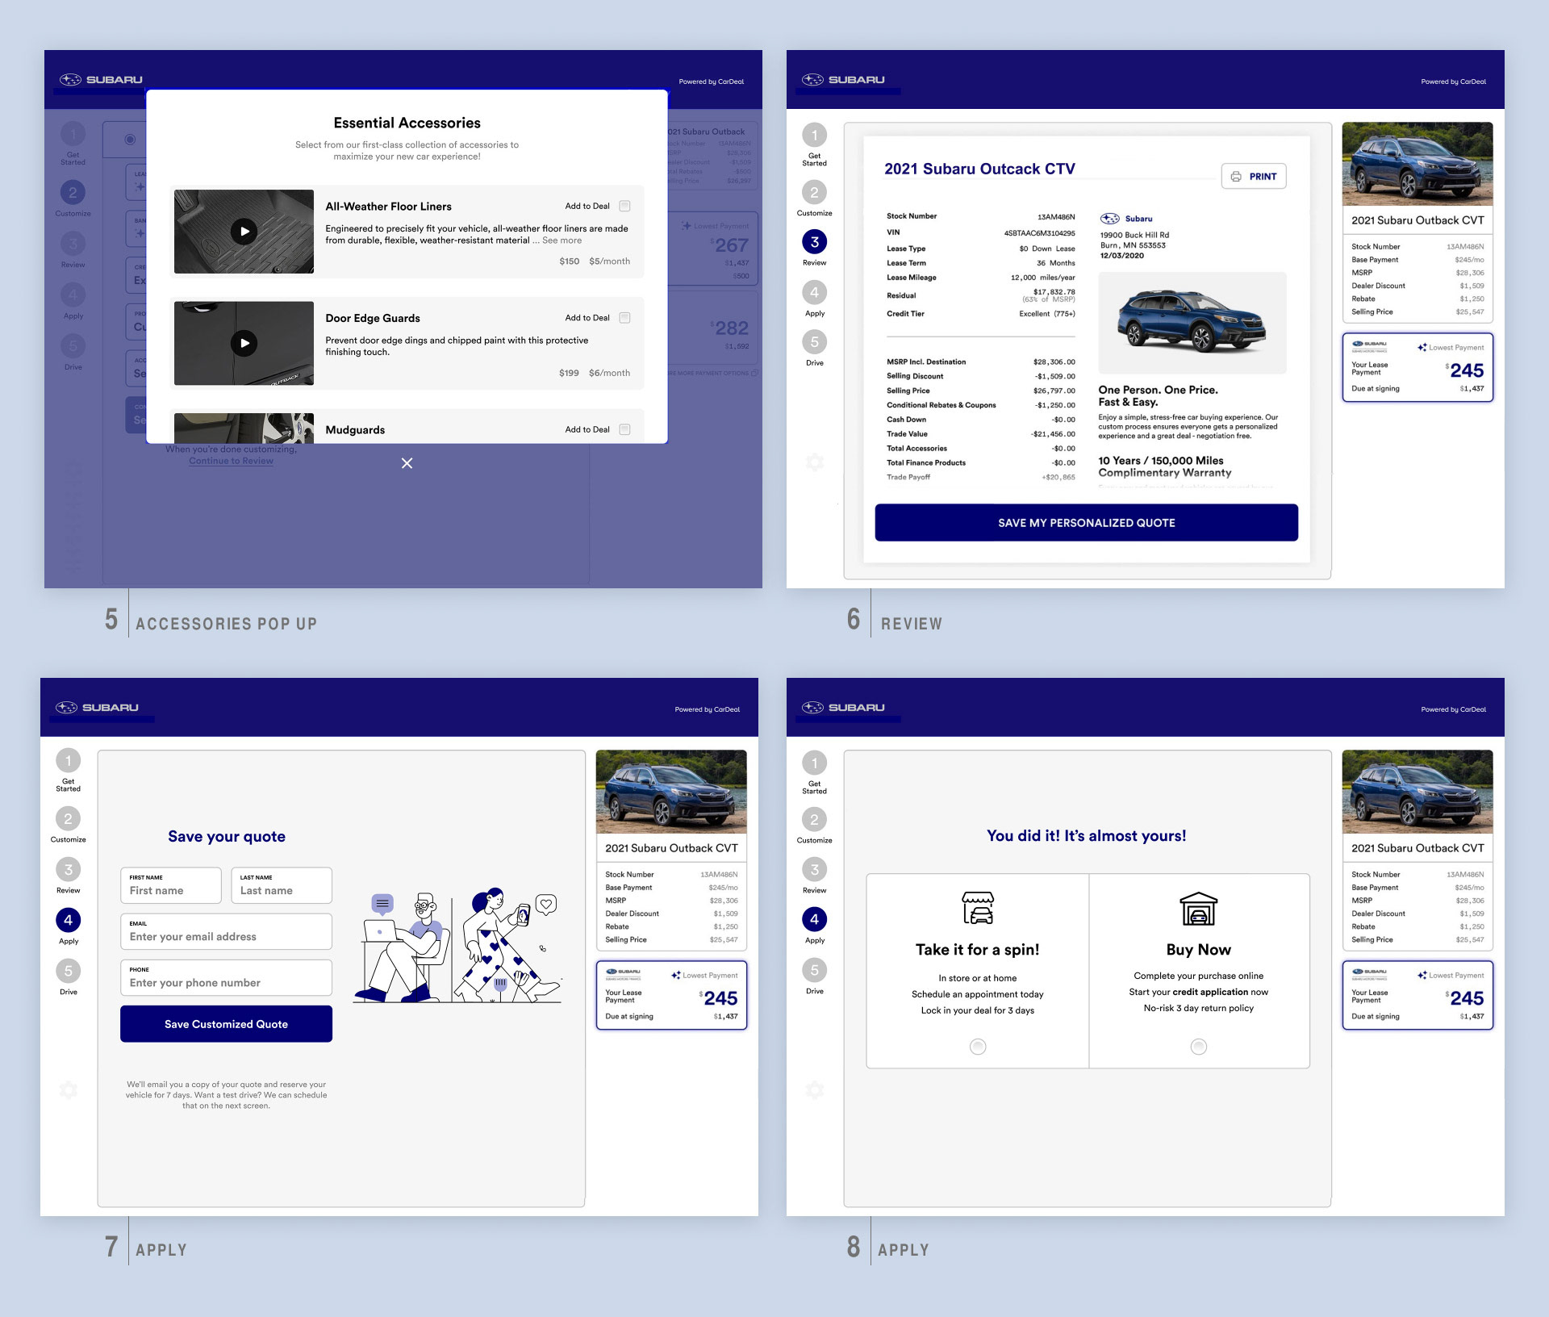Viewport: 1549px width, 1317px height.
Task: Click Powered by CarDeal text on Review screen
Action: point(1453,82)
